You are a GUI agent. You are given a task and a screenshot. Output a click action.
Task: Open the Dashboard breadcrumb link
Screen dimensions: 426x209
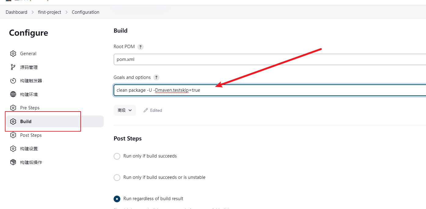(16, 12)
